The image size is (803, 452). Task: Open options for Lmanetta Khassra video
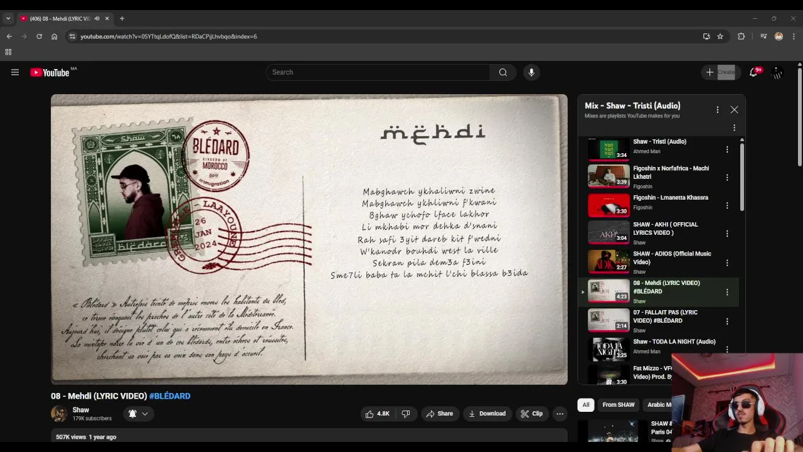point(727,205)
